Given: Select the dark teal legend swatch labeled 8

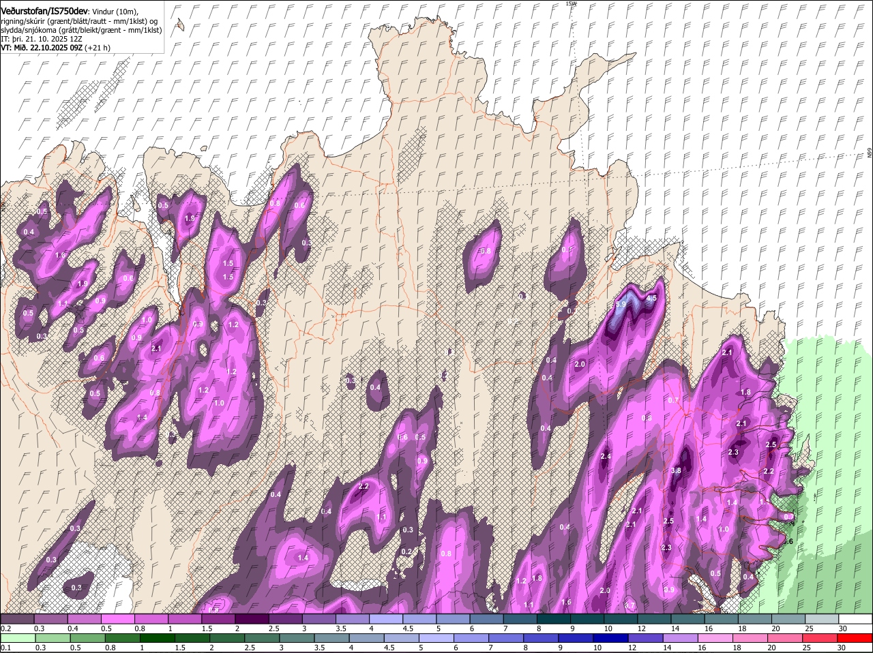Looking at the screenshot, I should click(x=554, y=619).
